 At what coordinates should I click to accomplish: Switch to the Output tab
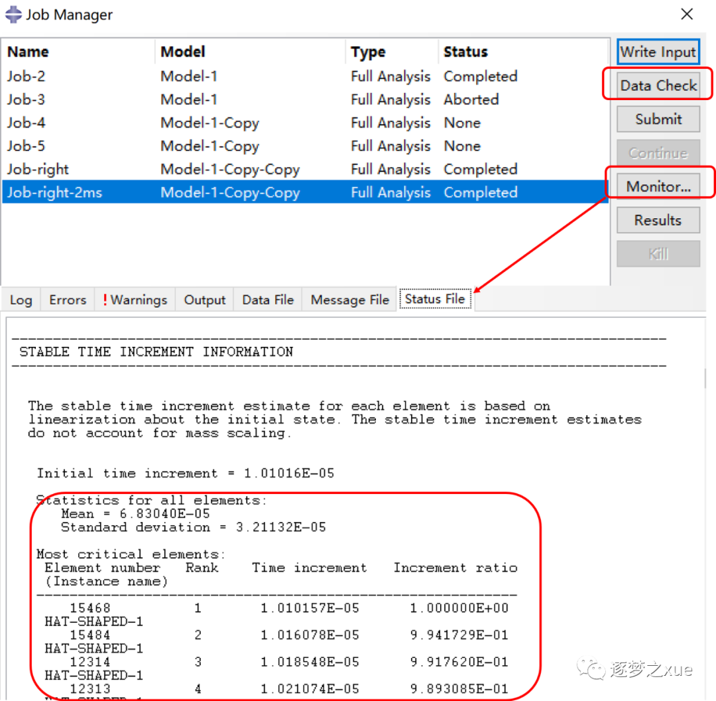pyautogui.click(x=205, y=300)
